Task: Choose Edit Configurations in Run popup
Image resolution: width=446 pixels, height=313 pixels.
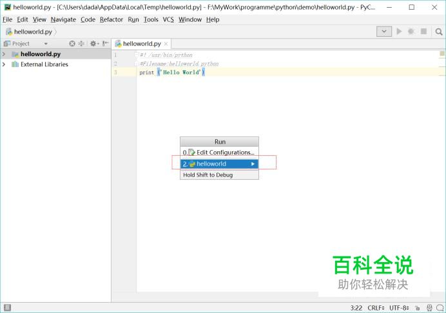Action: tap(219, 153)
